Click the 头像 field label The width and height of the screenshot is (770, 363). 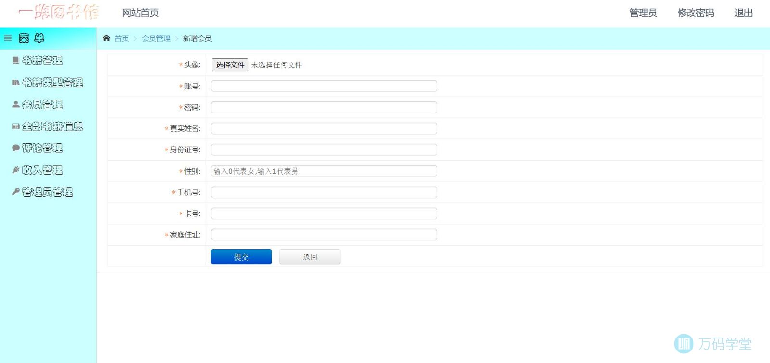pos(192,65)
